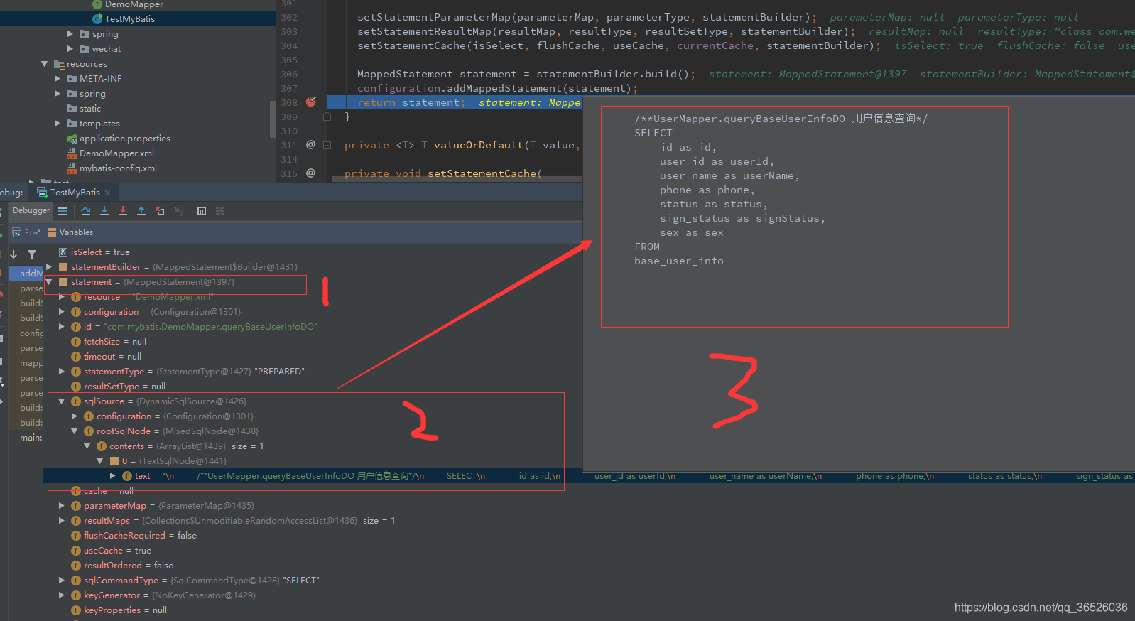Click the project tree vertical scrollbar
This screenshot has width=1135, height=621.
(x=272, y=119)
